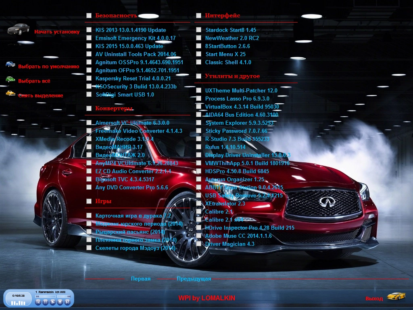Stop music playback

click(60, 302)
